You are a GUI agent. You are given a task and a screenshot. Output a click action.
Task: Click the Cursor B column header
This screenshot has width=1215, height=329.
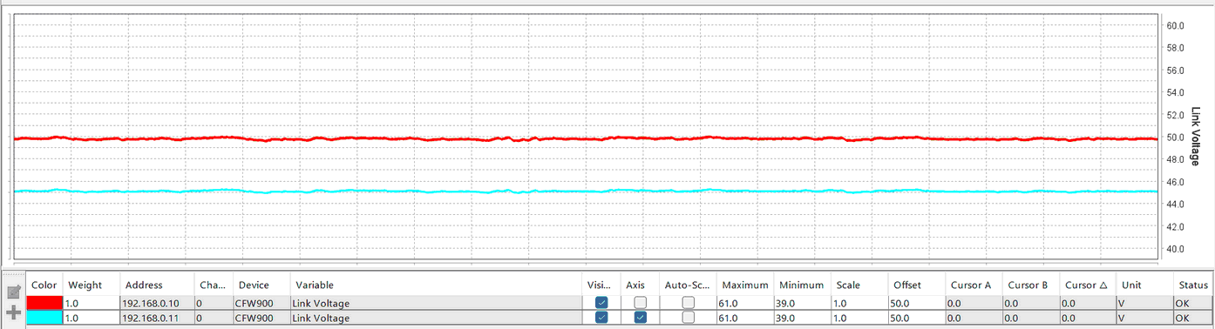coord(1031,285)
